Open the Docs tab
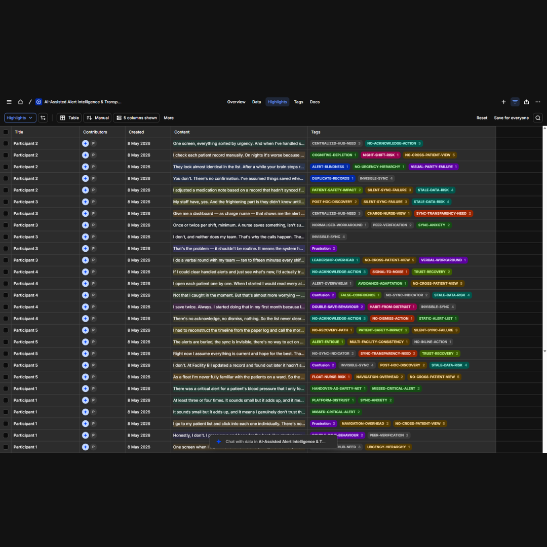This screenshot has width=547, height=547. [x=315, y=102]
